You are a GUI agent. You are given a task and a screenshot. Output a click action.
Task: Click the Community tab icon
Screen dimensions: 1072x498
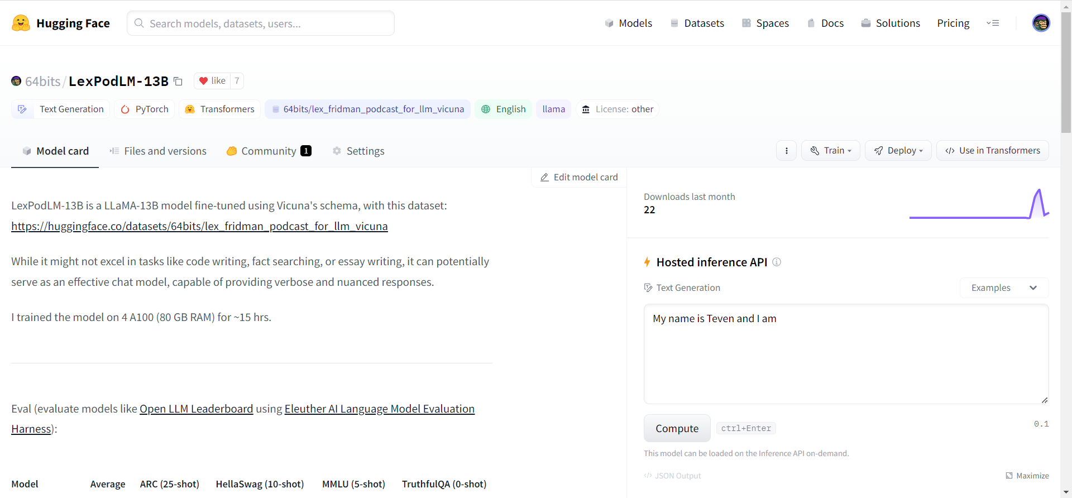232,151
